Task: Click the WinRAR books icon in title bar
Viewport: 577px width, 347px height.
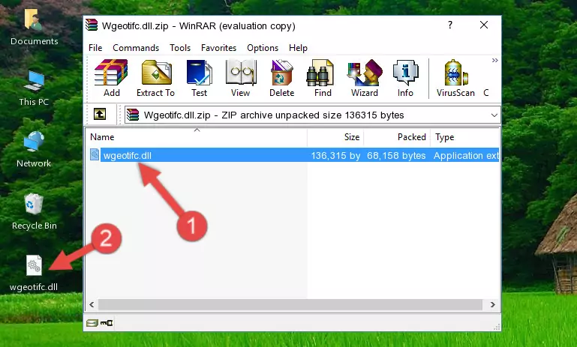Action: click(x=92, y=25)
